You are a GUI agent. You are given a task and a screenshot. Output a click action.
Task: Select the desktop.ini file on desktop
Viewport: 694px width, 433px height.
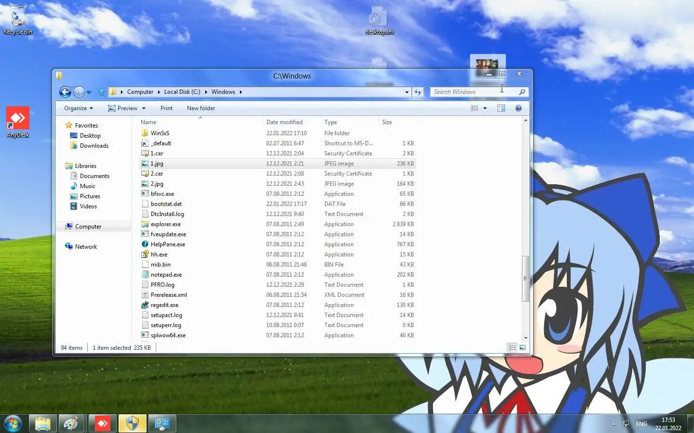coord(379,21)
